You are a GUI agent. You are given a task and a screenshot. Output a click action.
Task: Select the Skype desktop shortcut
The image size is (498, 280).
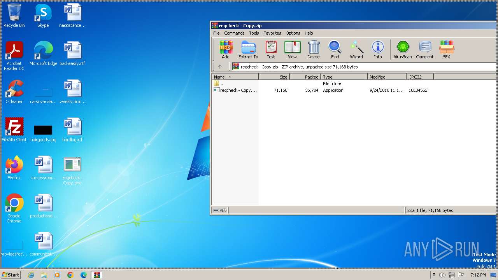point(43,16)
